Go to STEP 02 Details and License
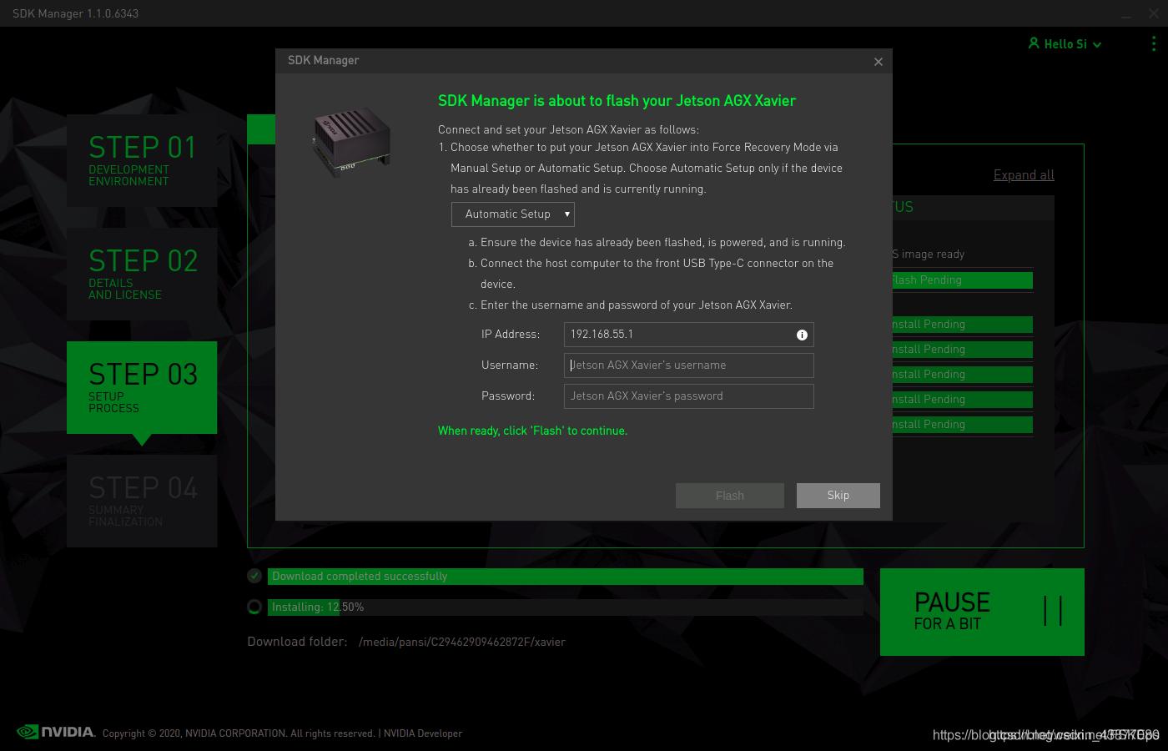 pyautogui.click(x=142, y=274)
